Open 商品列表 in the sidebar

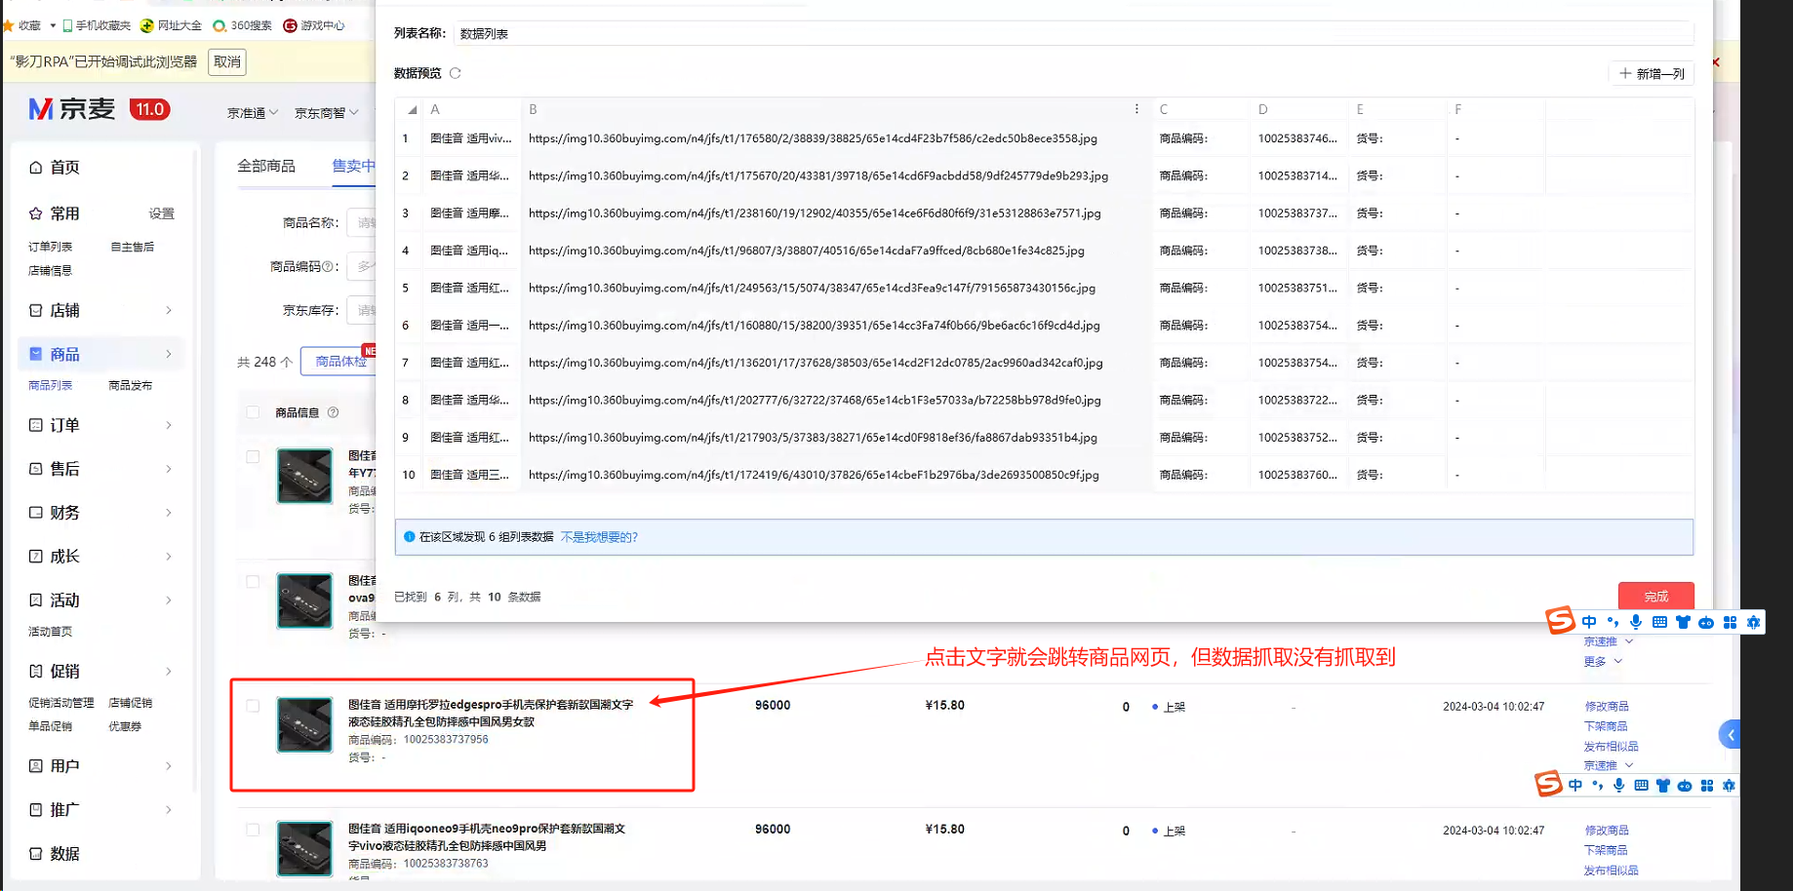pyautogui.click(x=51, y=386)
